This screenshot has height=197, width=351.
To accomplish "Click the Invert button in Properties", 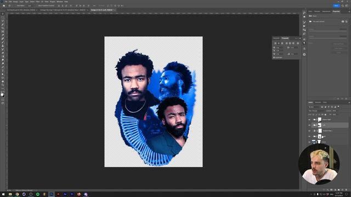I will pos(339,53).
